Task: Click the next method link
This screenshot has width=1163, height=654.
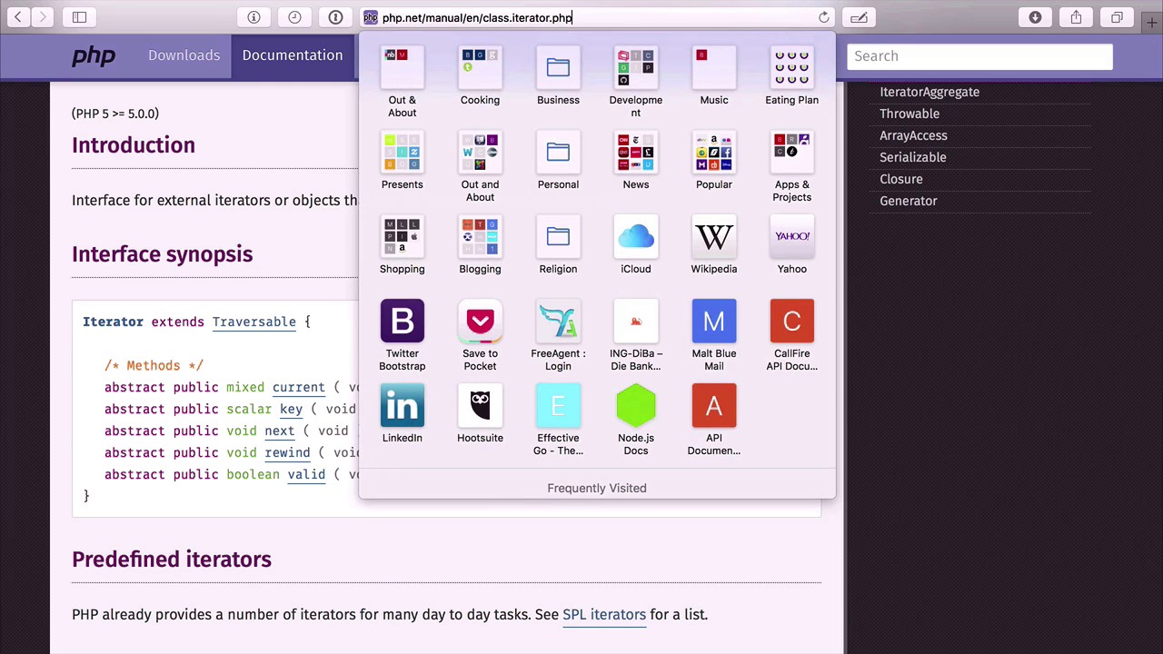Action: click(279, 431)
